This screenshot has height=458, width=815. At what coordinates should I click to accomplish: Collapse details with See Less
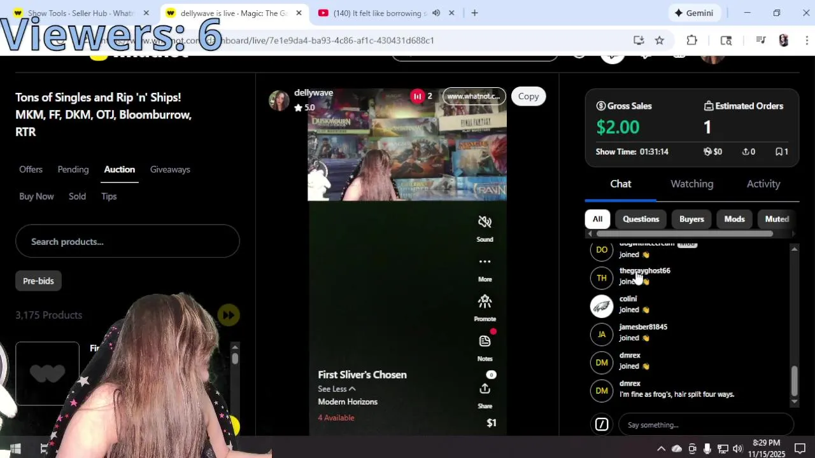coord(337,389)
